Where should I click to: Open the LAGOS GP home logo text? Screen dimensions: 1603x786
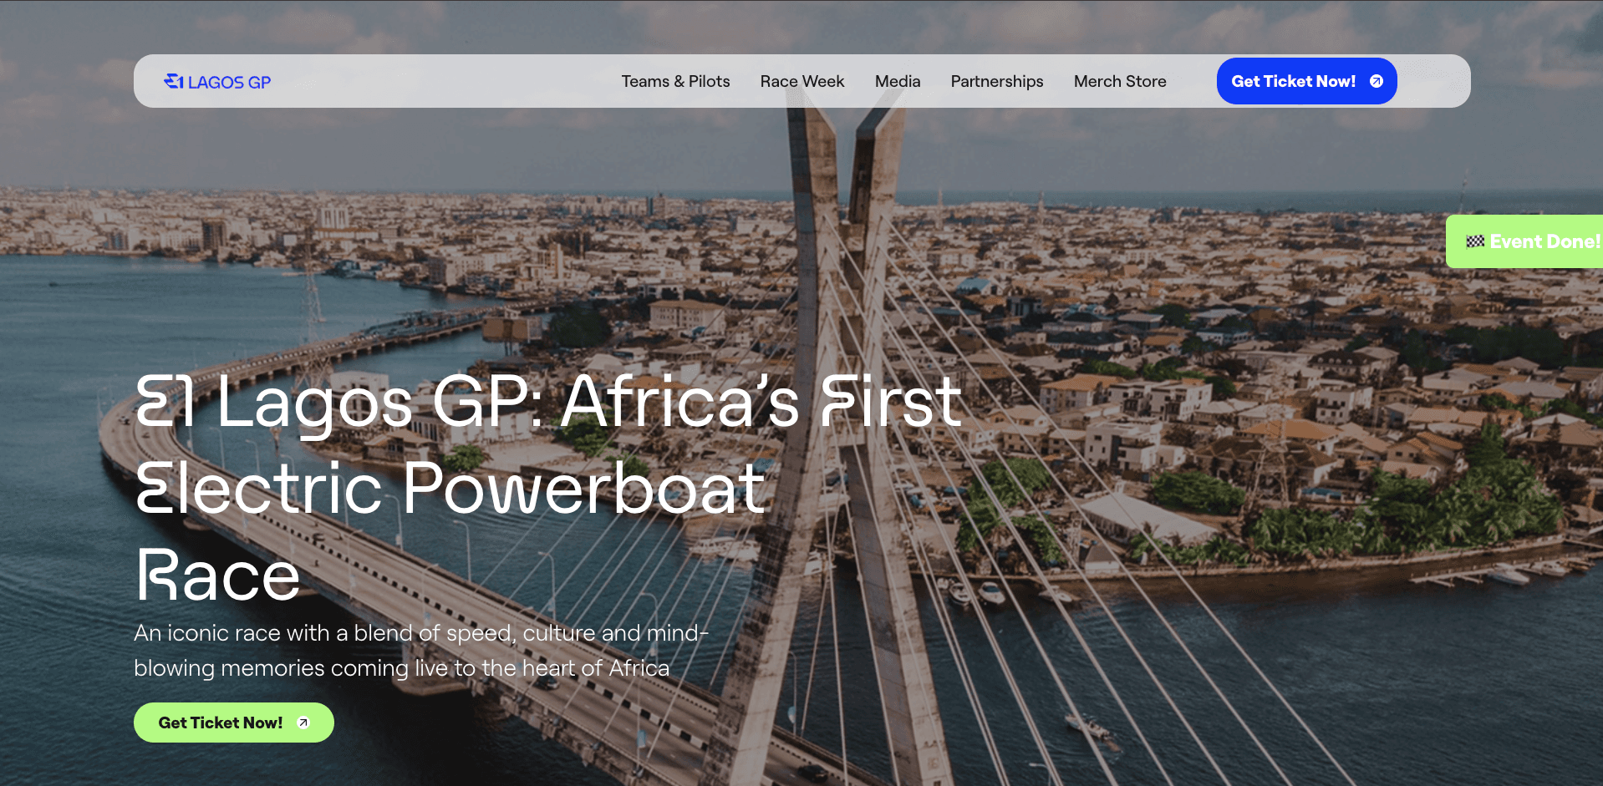(x=229, y=82)
